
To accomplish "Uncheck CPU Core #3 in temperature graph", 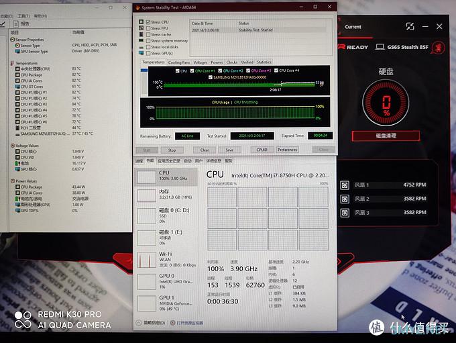I will click(x=248, y=70).
